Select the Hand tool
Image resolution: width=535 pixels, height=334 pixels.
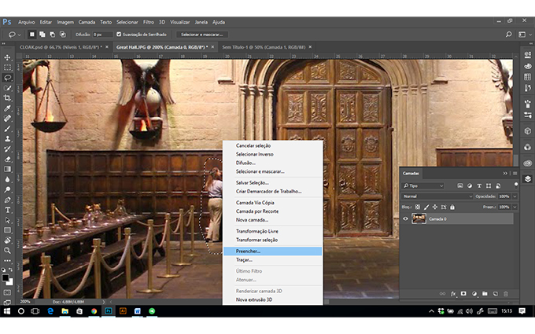(x=7, y=240)
